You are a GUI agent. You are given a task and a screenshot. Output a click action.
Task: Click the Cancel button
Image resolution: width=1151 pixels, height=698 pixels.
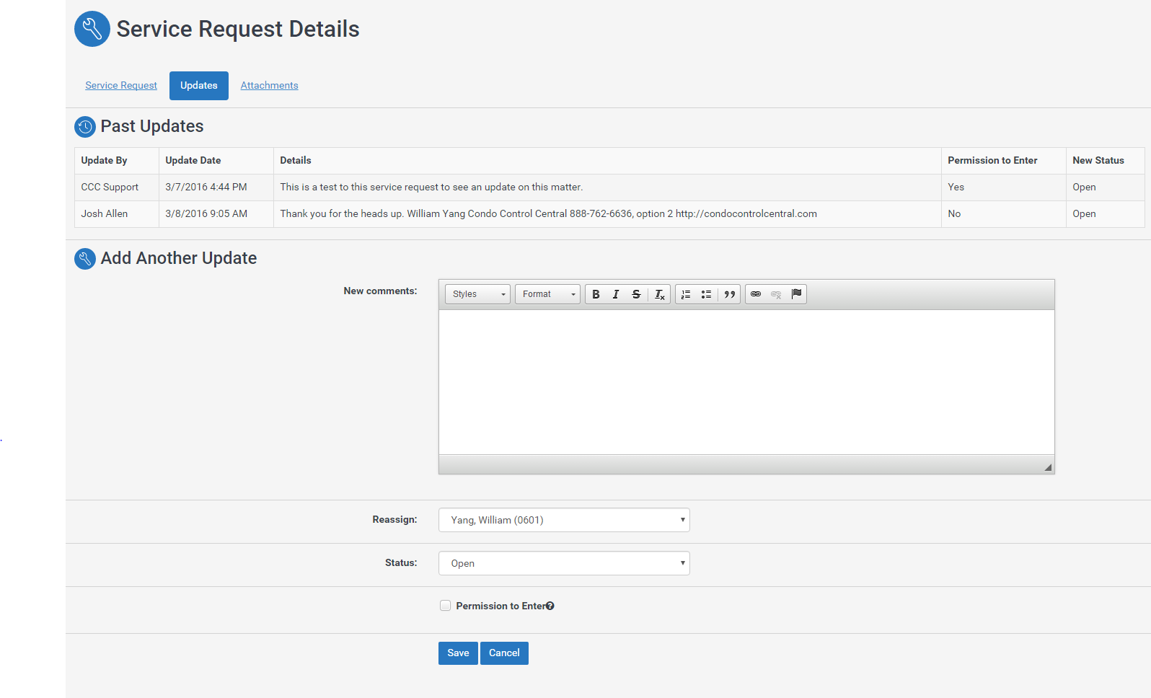[504, 653]
